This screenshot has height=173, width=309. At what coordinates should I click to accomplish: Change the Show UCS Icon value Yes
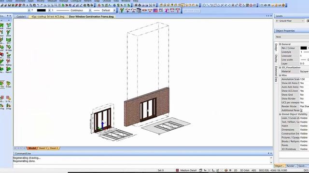point(304,91)
